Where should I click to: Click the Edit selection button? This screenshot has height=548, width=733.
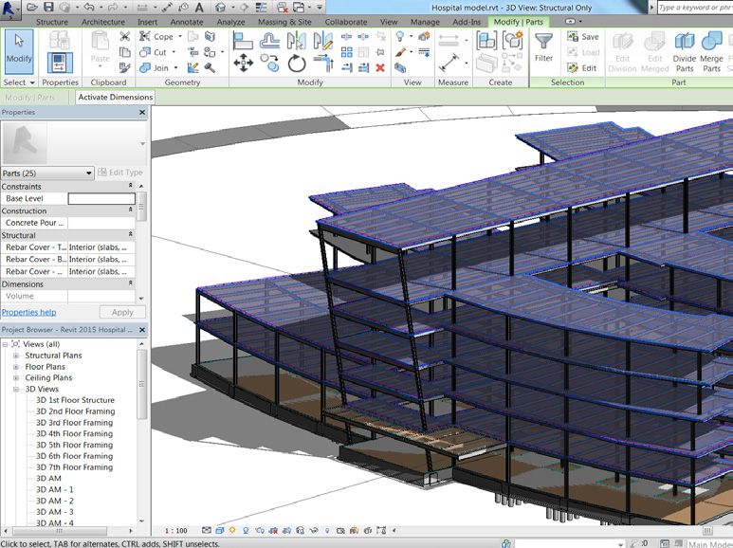pos(582,67)
